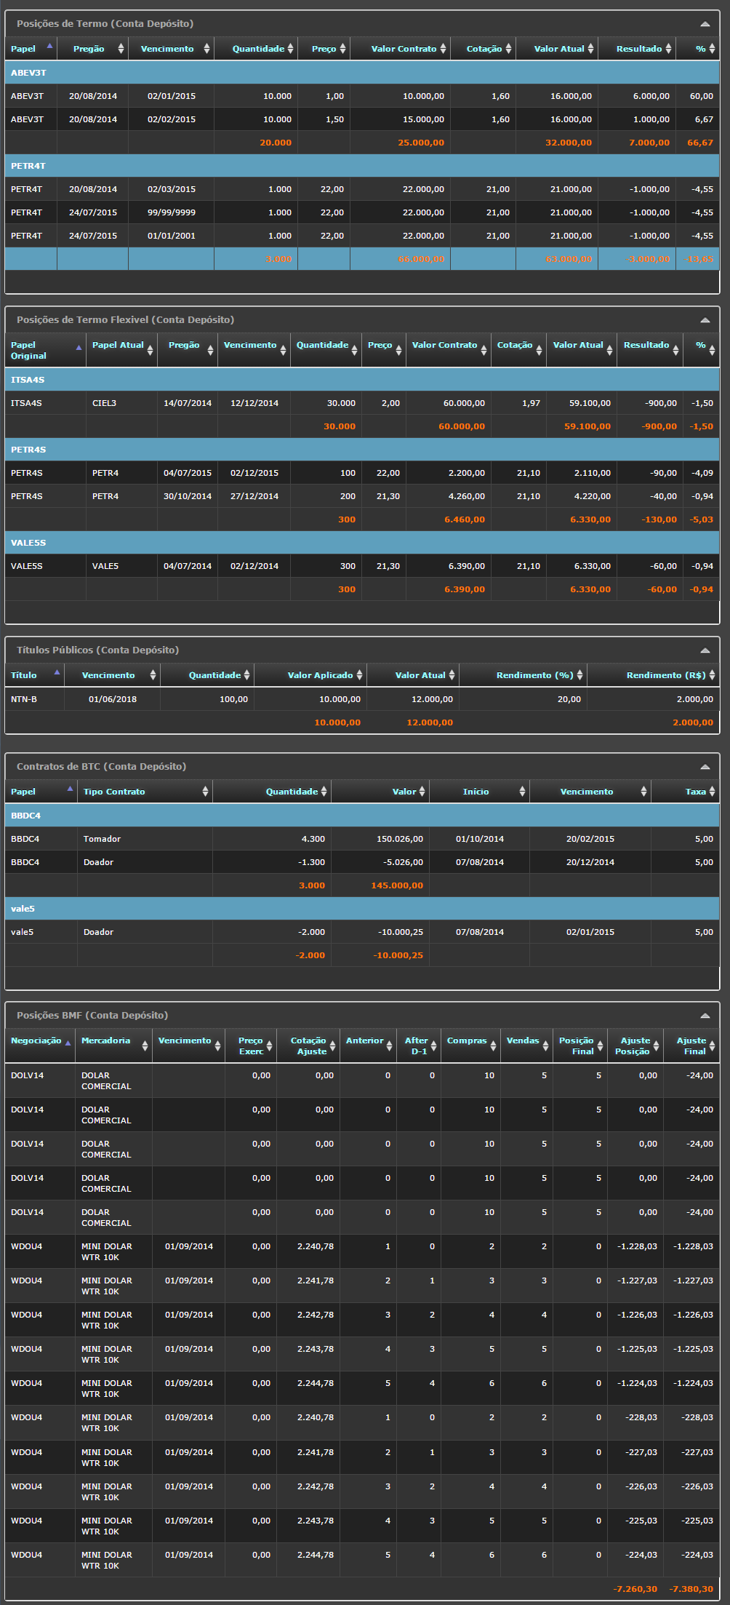Collapse the Posições BMF panel
Screen dimensions: 730x1605
tap(705, 1016)
